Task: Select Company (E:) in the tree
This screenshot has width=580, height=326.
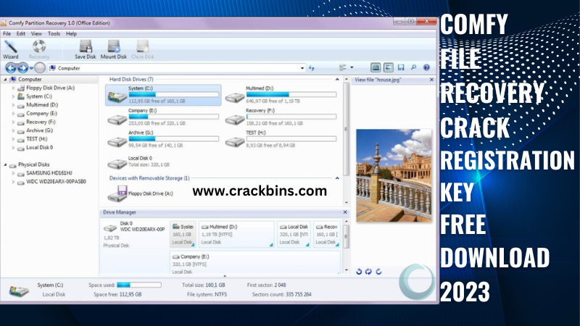Action: [x=41, y=114]
